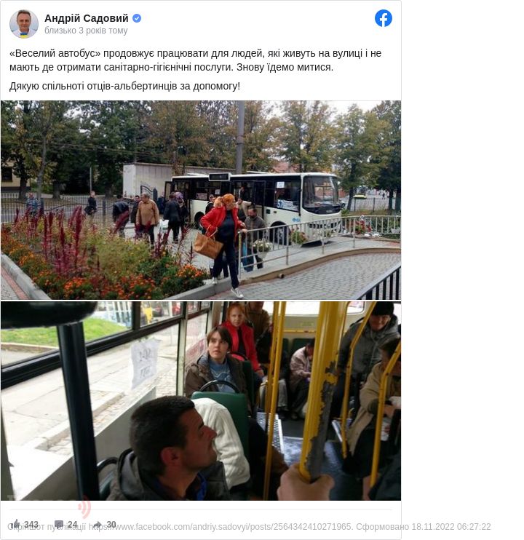Viewport: 524px width, 540px height.
Task: Click the 'Дякую спільноті отців-альбертинців' paragraph
Action: (124, 86)
